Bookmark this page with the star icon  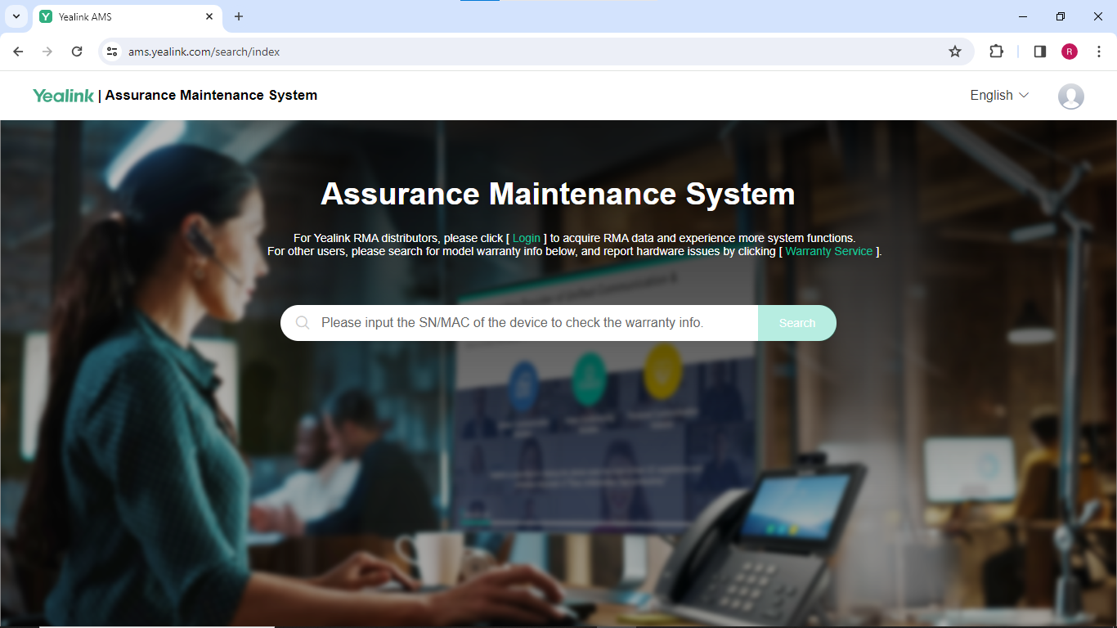point(954,52)
